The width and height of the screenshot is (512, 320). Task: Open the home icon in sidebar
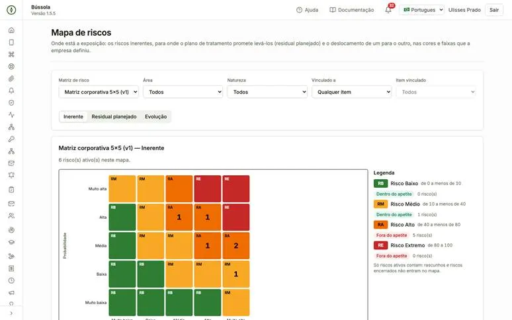pos(11,30)
